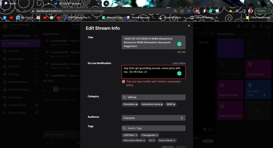The width and height of the screenshot is (273, 148).
Task: Switch to the Twitch browser tab
Action: [x=26, y=4]
